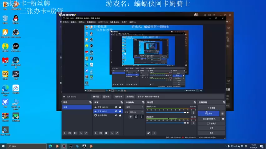Open the QQ penguin desktop icon
This screenshot has width=266, height=149.
pos(16,20)
